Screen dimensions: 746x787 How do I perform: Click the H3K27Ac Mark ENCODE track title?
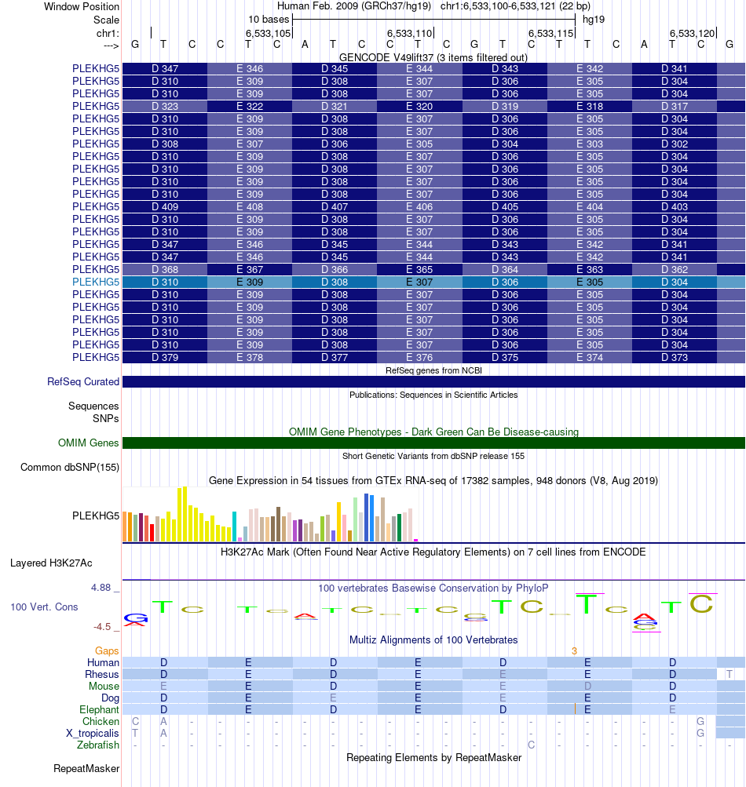point(433,552)
